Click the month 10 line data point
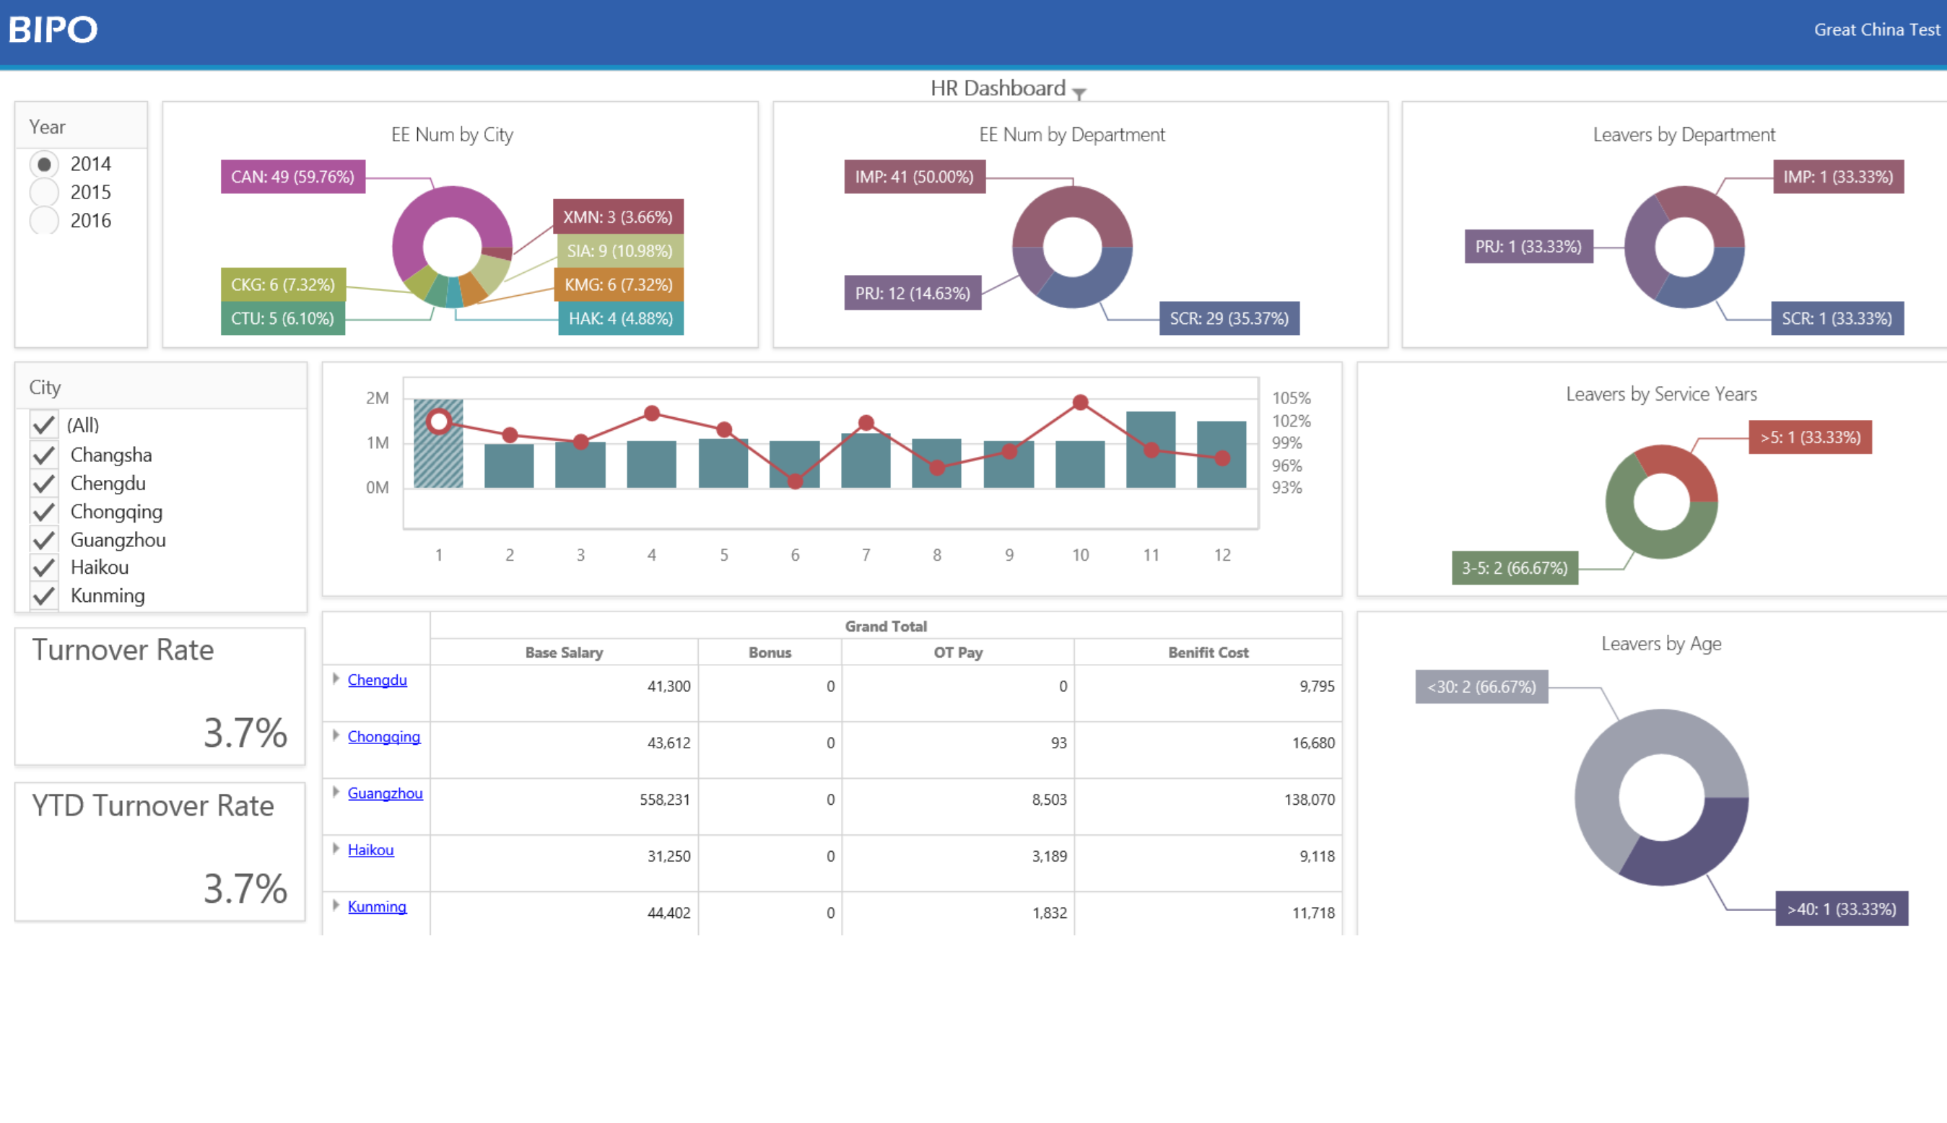This screenshot has height=1123, width=1947. coord(1080,403)
